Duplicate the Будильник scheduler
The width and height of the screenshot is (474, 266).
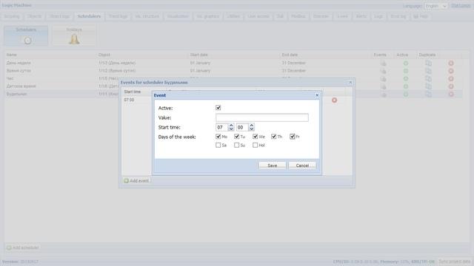[x=428, y=95]
